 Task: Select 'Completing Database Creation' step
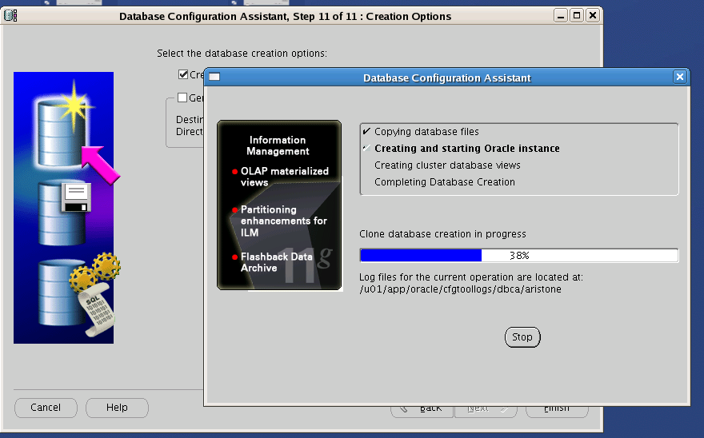pos(445,181)
